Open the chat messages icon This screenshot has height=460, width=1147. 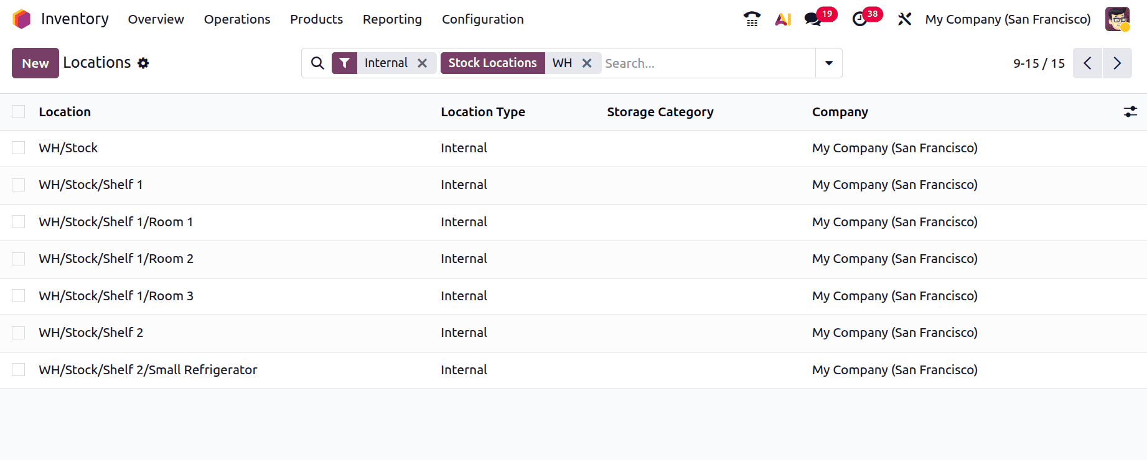(x=812, y=19)
